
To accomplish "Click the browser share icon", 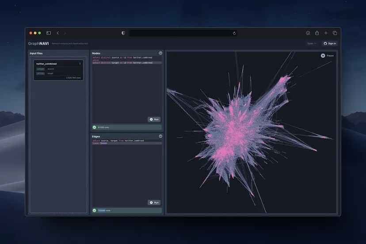I will click(317, 33).
